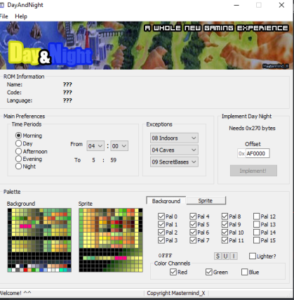Switch to the Background palette tab
The image size is (294, 300).
[166, 201]
